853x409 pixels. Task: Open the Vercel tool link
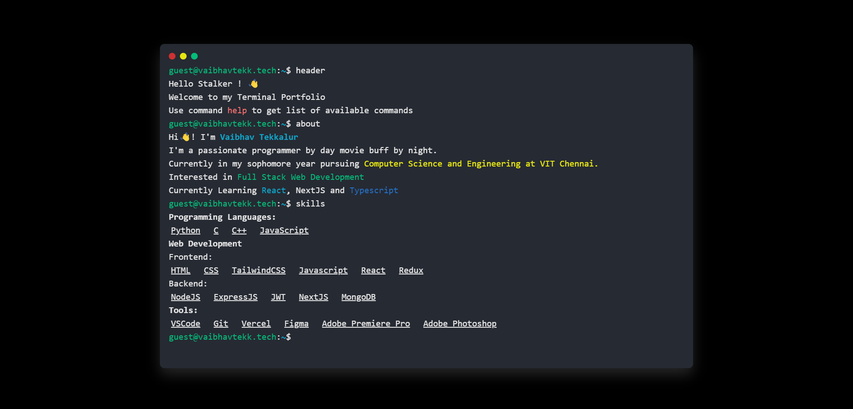(x=256, y=324)
